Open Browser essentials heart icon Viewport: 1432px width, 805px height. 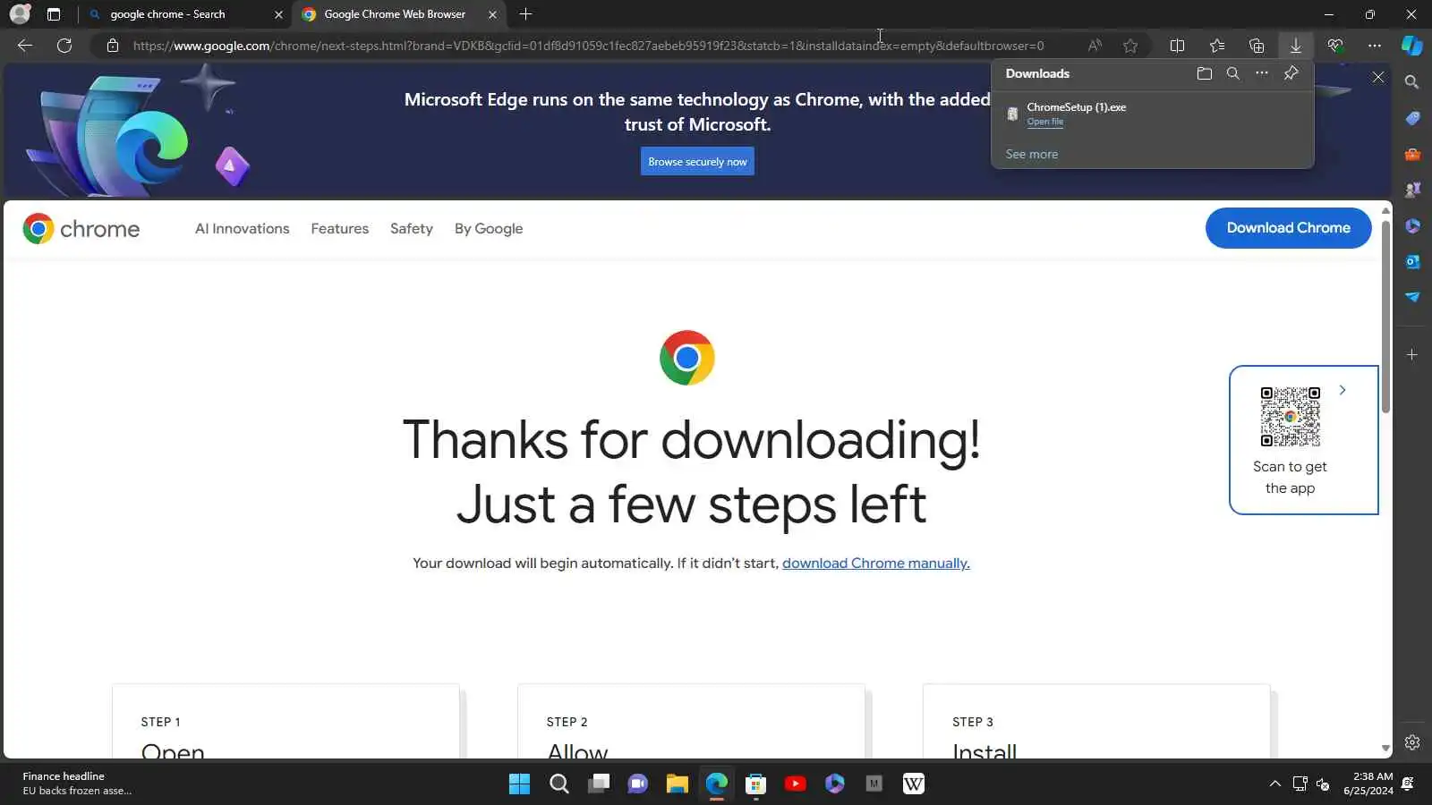[x=1335, y=46]
